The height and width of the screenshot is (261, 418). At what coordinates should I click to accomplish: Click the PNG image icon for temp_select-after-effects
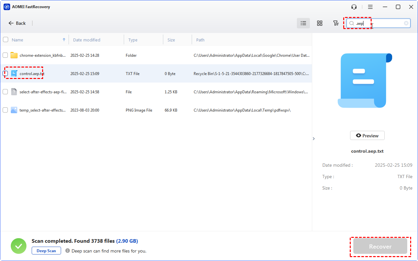[x=14, y=110]
